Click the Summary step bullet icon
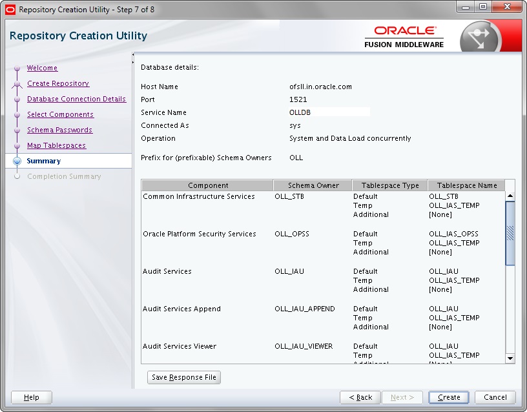The height and width of the screenshot is (412, 527). (x=17, y=161)
